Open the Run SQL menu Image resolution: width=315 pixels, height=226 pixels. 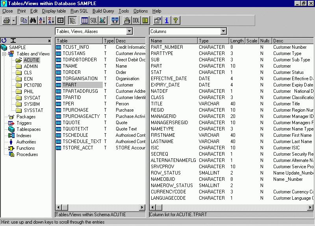click(x=79, y=11)
